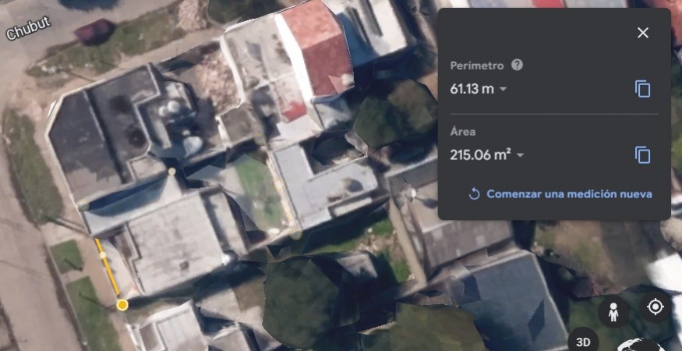Screen dimensions: 682x351
Task: Activate the Street View pegman button
Action: (613, 312)
